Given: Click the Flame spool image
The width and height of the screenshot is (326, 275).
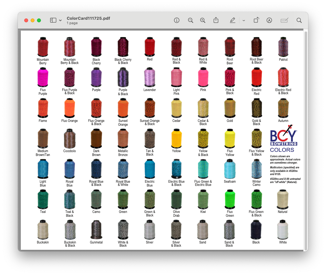Looking at the screenshot, I should tap(43, 108).
